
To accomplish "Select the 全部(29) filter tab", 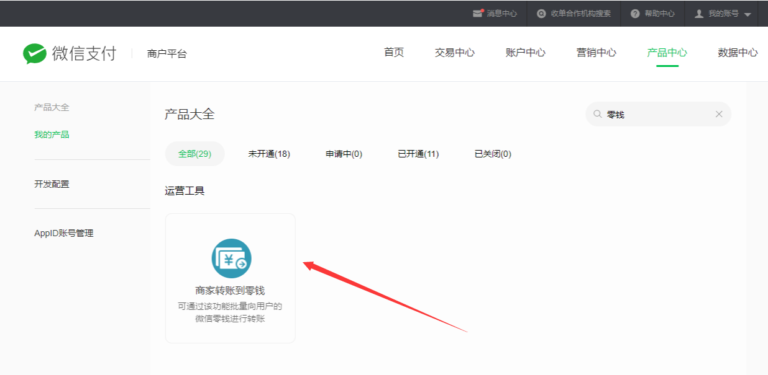I will tap(195, 154).
